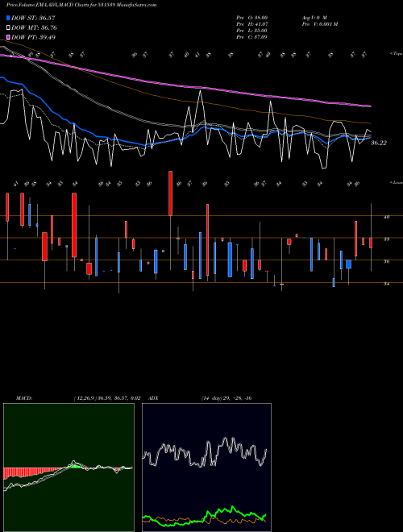
Task: Select the 'DOW PT: 39.49' legend label
Action: 33,37
